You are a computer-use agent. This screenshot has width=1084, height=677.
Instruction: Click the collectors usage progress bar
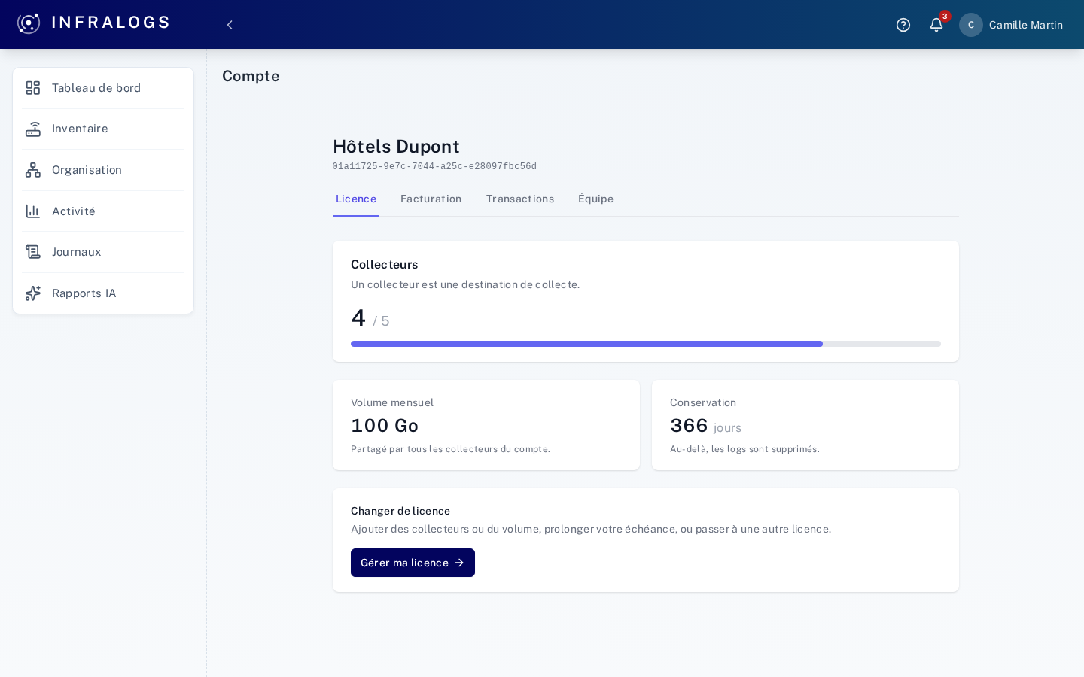pos(646,344)
